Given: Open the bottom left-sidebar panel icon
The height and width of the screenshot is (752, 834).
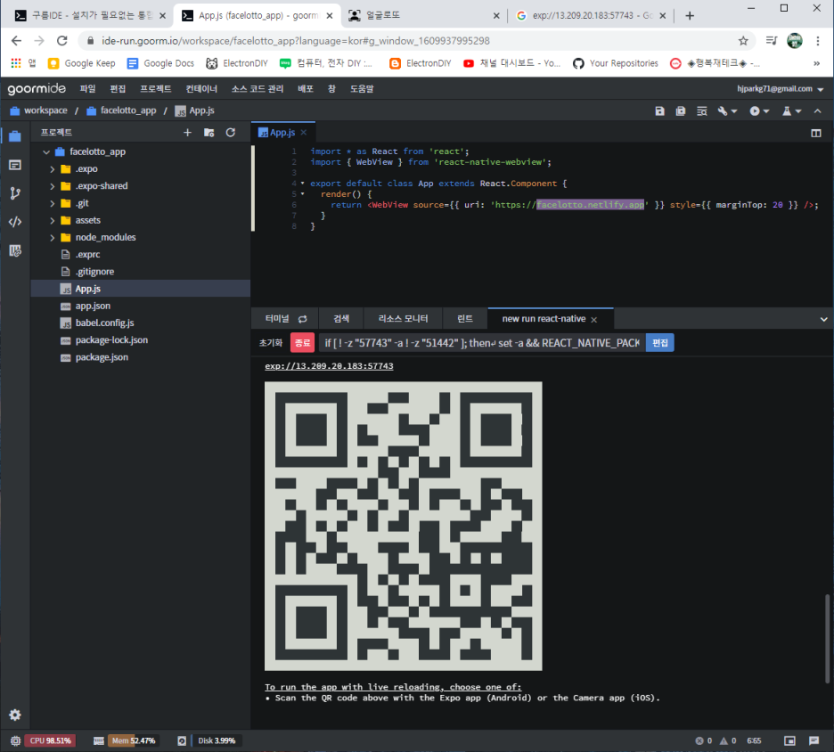Looking at the screenshot, I should click(15, 250).
